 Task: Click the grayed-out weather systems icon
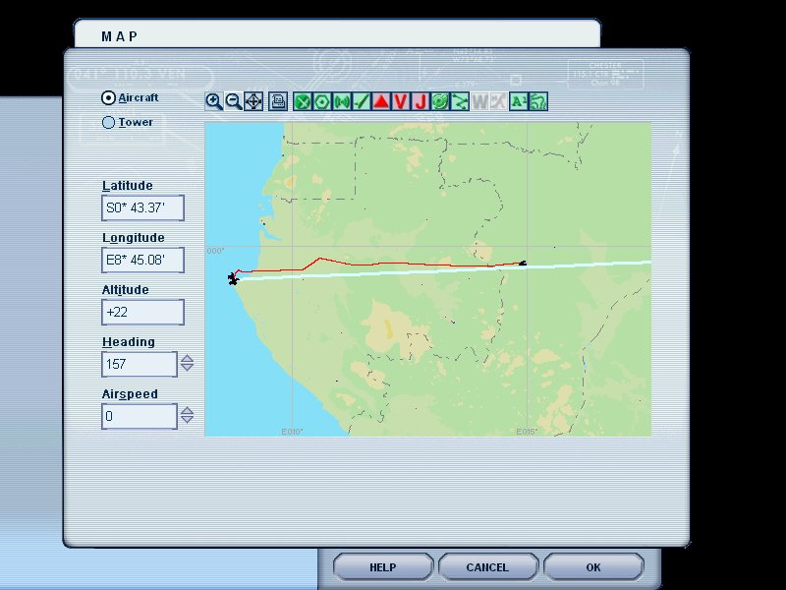[x=499, y=102]
